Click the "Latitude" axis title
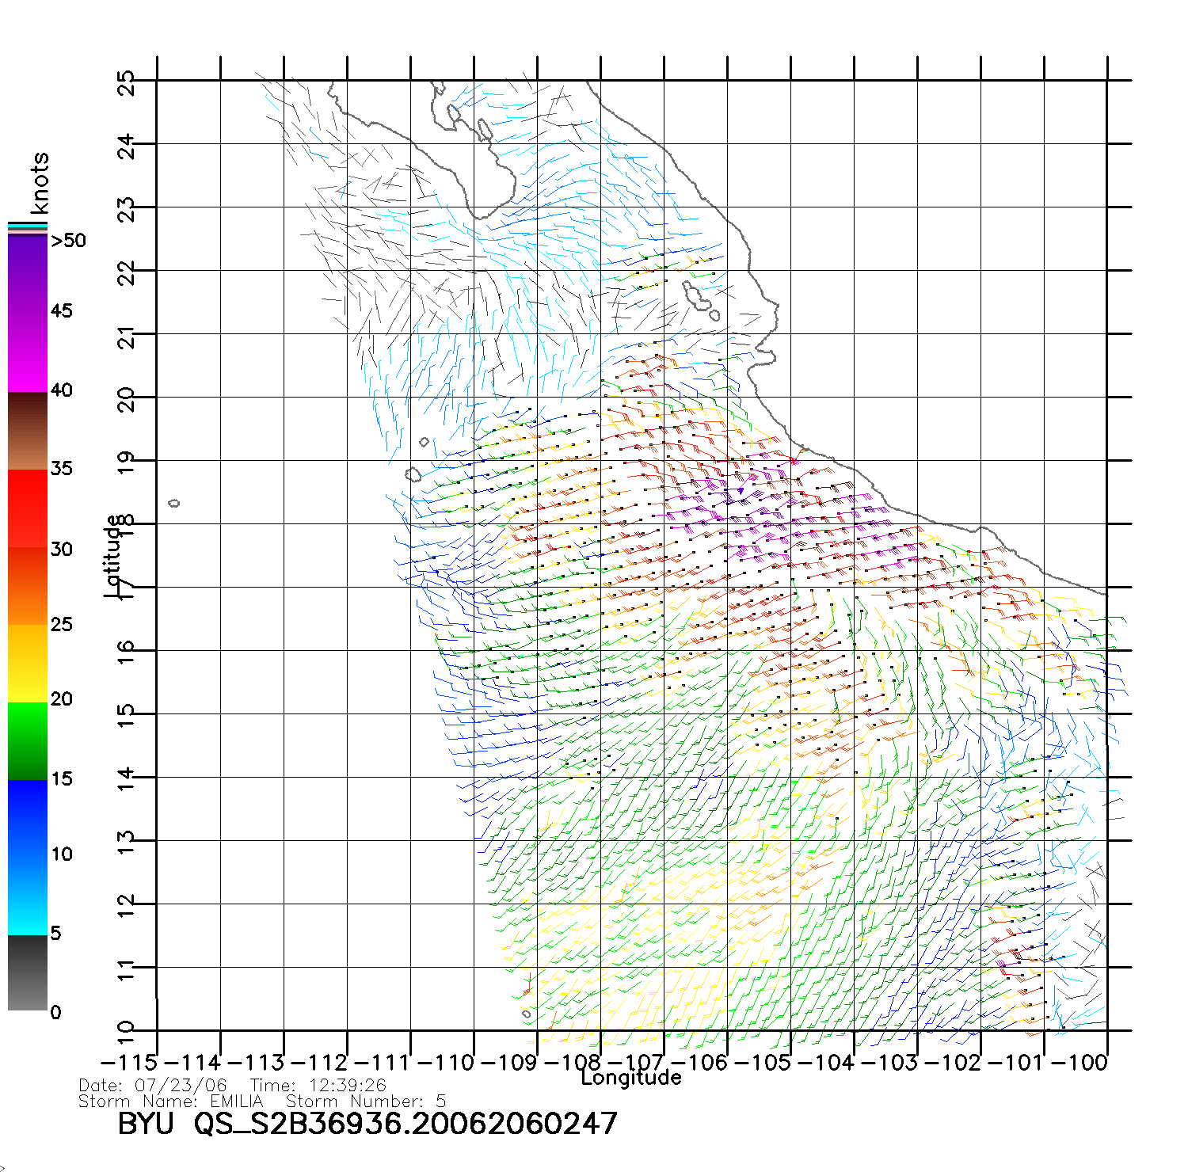This screenshot has height=1172, width=1188. [x=113, y=556]
